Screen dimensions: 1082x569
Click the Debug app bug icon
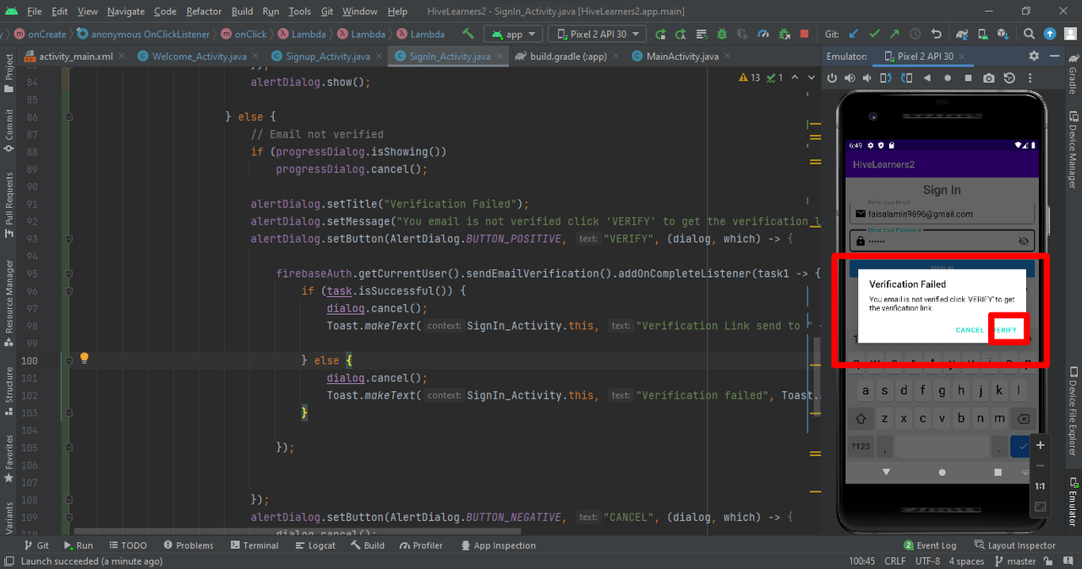[722, 34]
